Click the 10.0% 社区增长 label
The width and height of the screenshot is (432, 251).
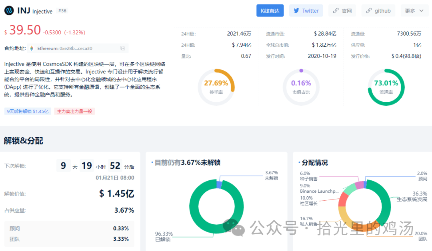pyautogui.click(x=308, y=201)
